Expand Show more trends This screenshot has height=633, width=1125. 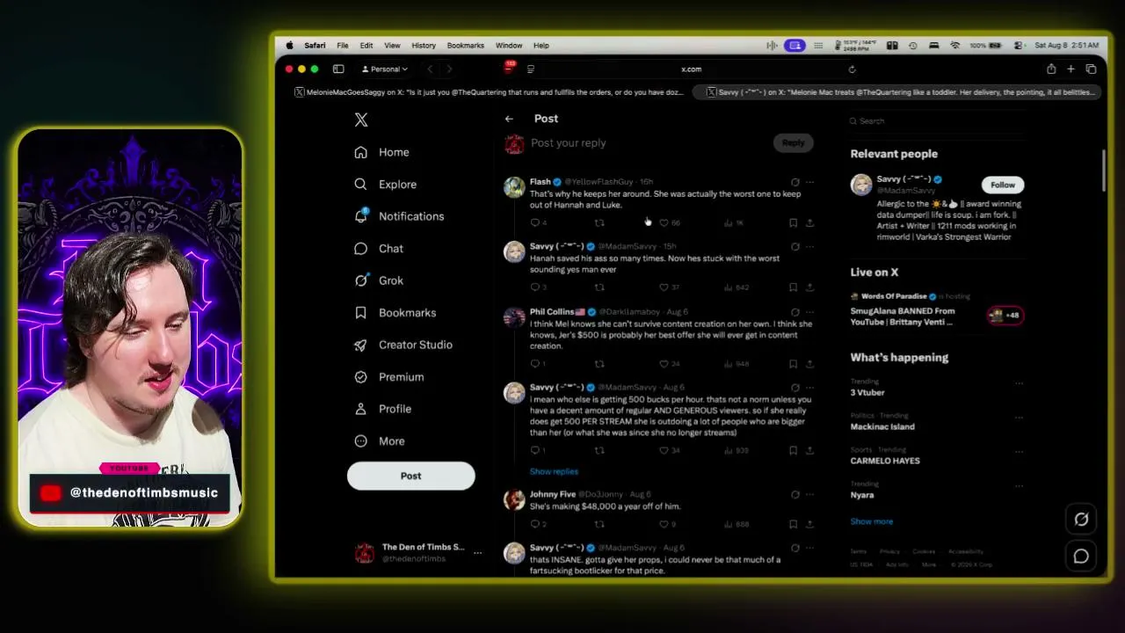click(x=871, y=521)
